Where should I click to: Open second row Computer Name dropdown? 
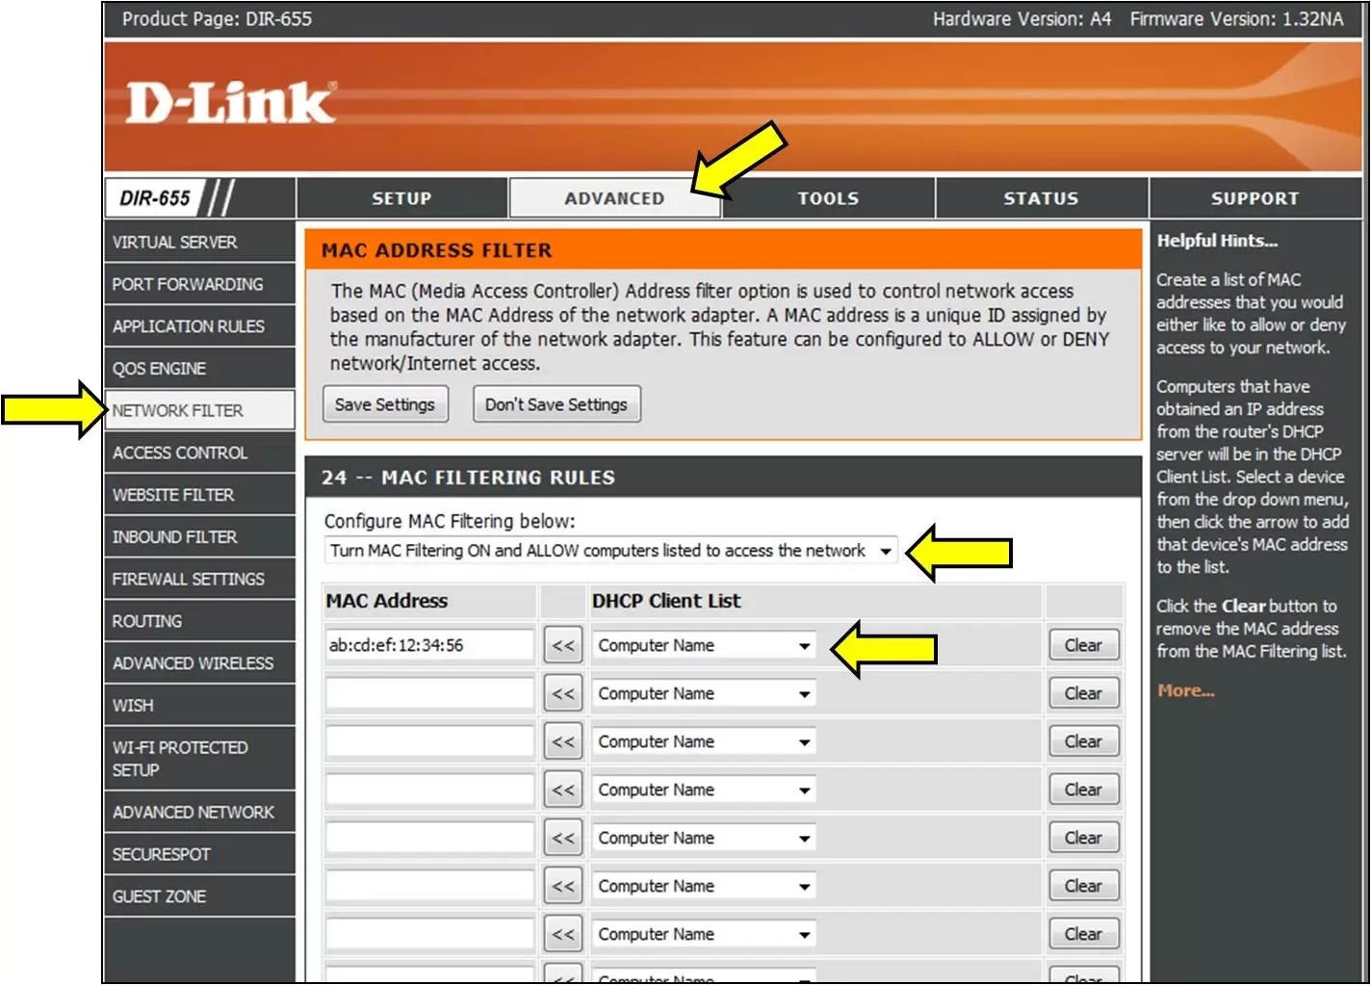click(704, 693)
